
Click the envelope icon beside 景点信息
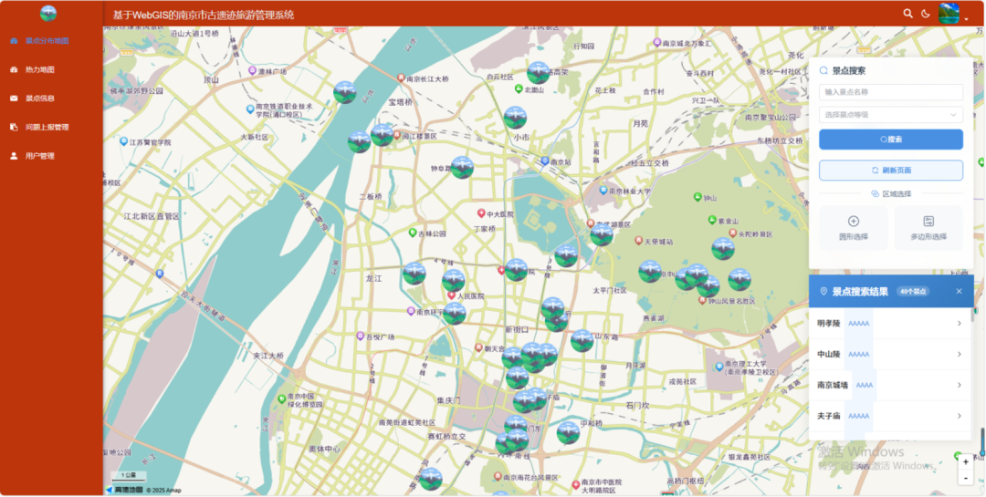point(14,98)
